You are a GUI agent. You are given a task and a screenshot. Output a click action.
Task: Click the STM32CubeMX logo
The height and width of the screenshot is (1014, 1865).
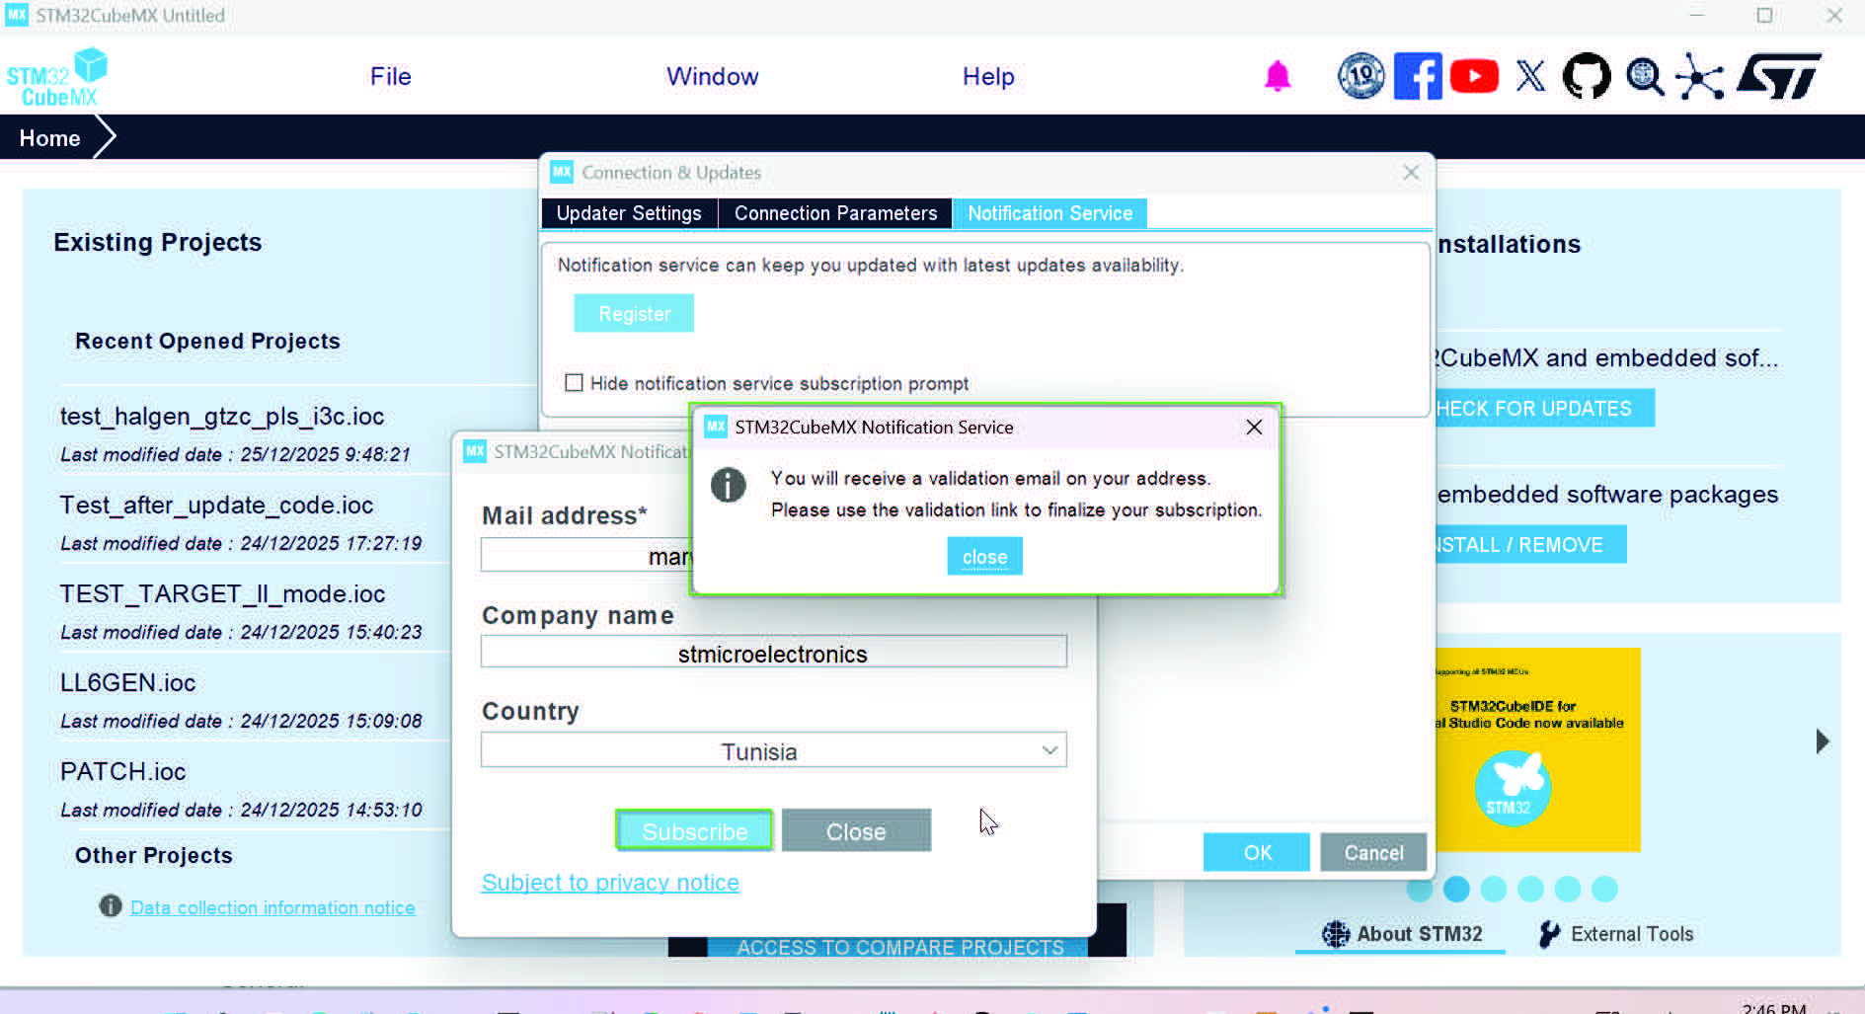tap(57, 77)
